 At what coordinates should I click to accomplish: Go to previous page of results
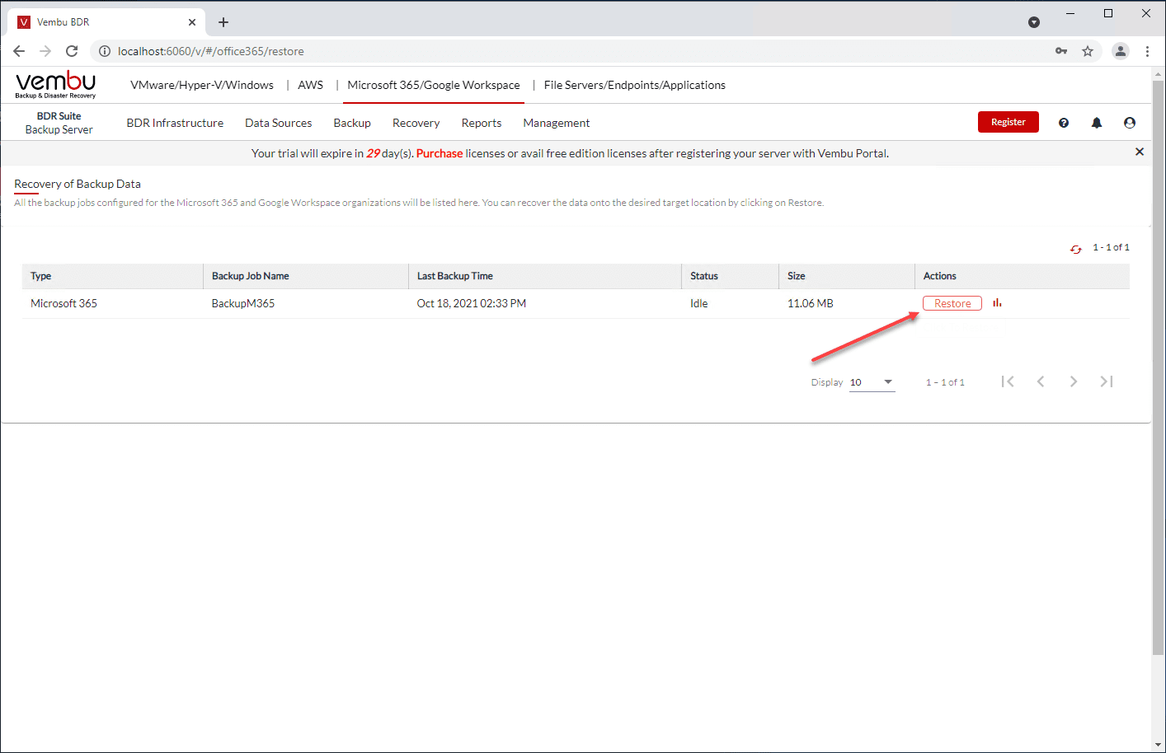pyautogui.click(x=1041, y=381)
